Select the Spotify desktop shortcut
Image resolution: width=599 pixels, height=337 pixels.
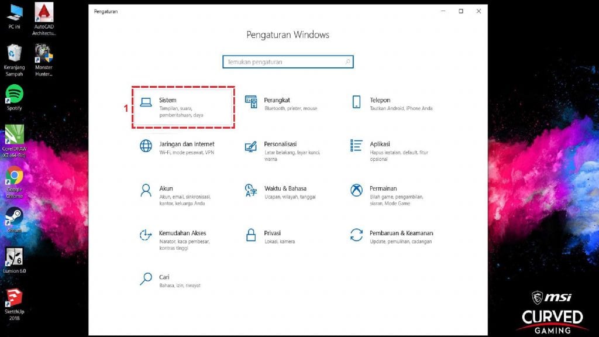pyautogui.click(x=14, y=98)
